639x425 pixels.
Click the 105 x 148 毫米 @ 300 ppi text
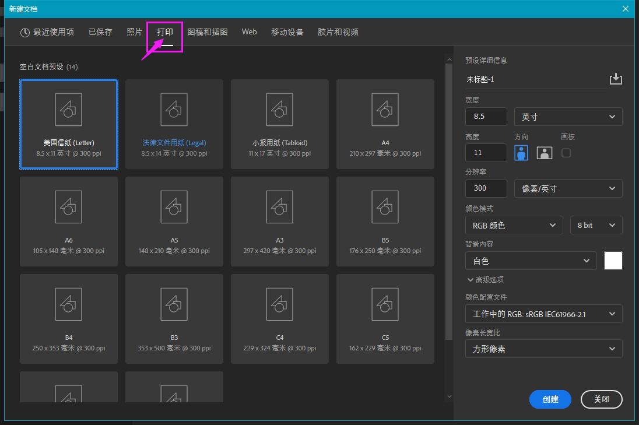68,251
